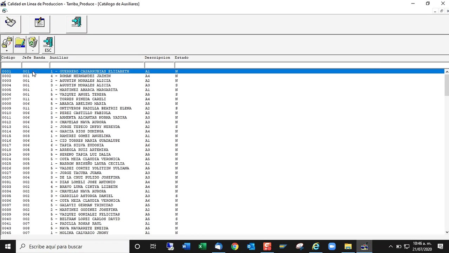
Task: Open the notification center icon
Action: (x=440, y=246)
